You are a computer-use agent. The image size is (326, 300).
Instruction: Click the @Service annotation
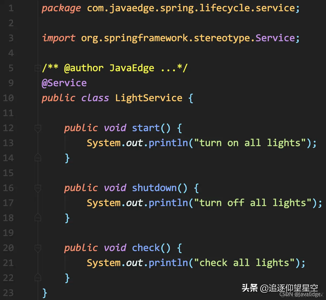tap(64, 83)
